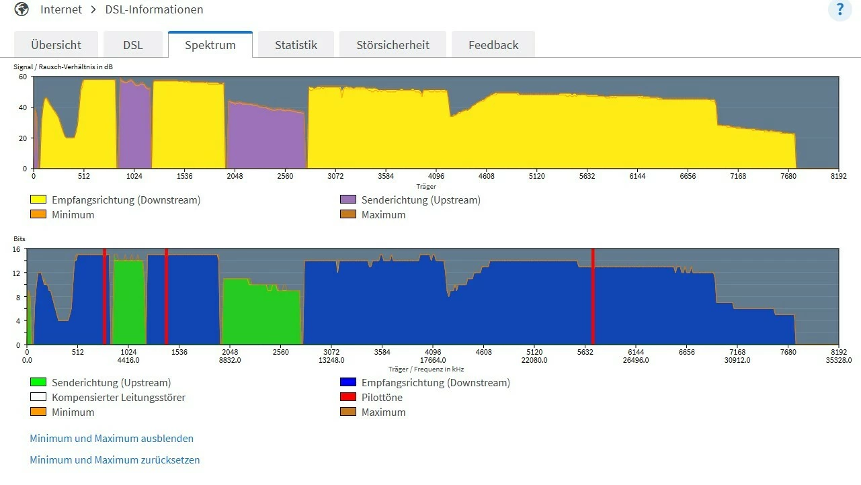Click the orange Minimum swatch under SNR chart
The width and height of the screenshot is (861, 485).
(x=38, y=214)
